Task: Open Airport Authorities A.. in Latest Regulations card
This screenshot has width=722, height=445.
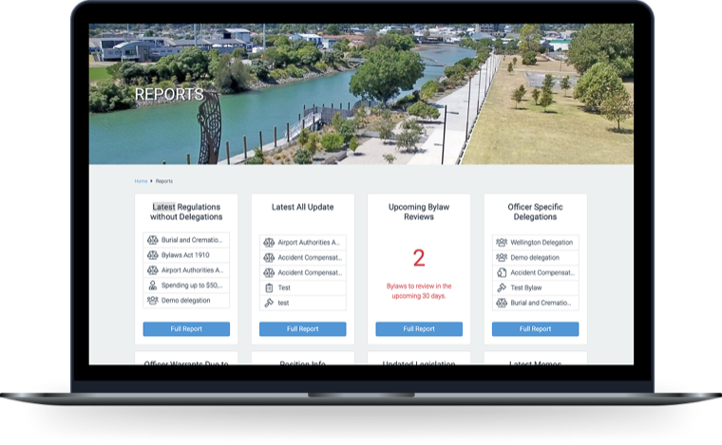Action: point(186,270)
